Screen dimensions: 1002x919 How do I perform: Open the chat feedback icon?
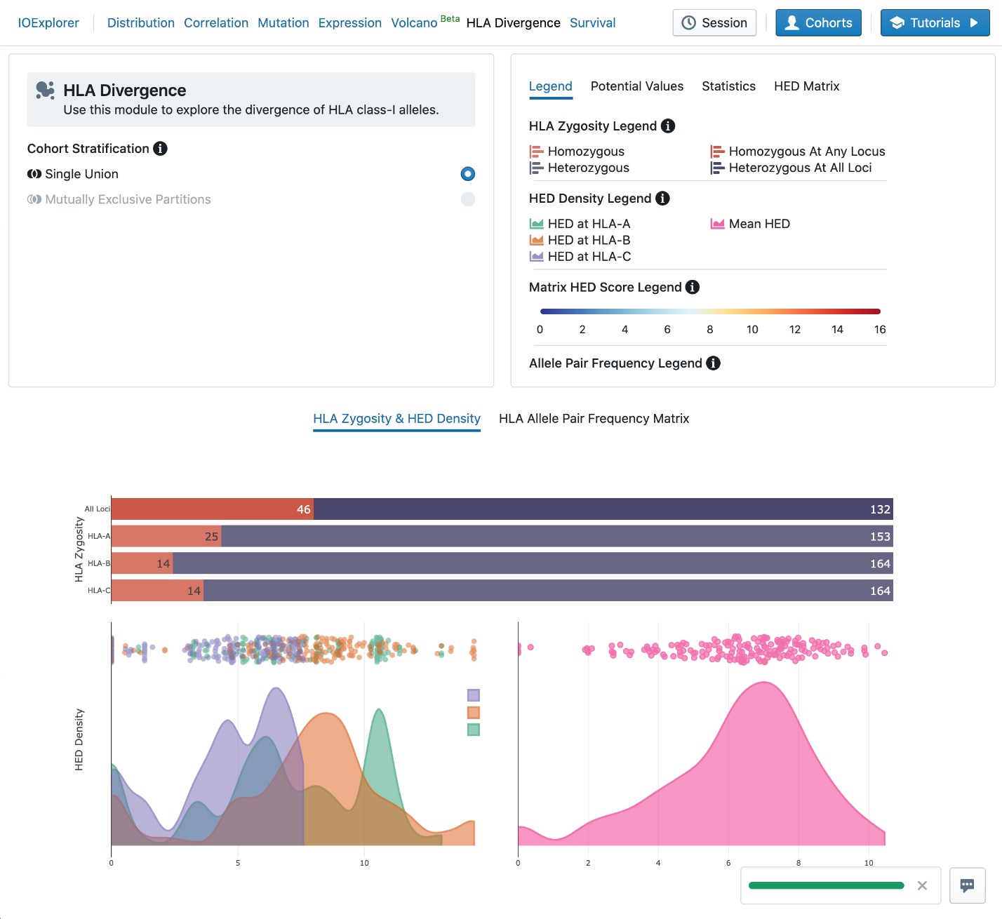click(967, 885)
